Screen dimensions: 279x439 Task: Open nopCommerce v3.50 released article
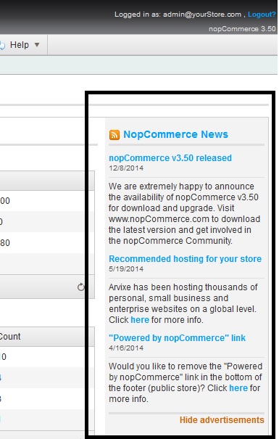pos(170,158)
